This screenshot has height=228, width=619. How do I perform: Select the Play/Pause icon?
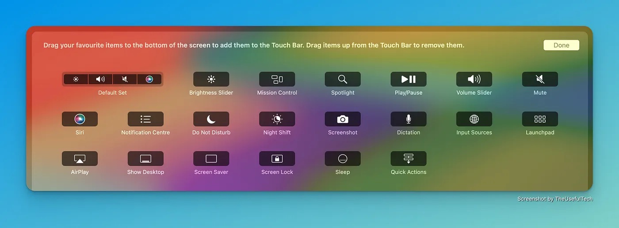(x=409, y=79)
